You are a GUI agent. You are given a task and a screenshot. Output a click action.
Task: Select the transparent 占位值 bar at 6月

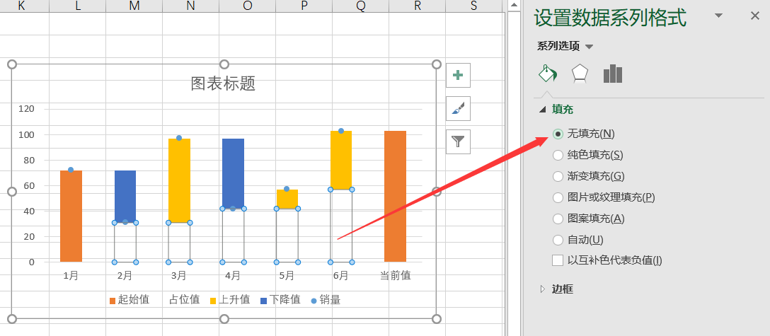[341, 226]
